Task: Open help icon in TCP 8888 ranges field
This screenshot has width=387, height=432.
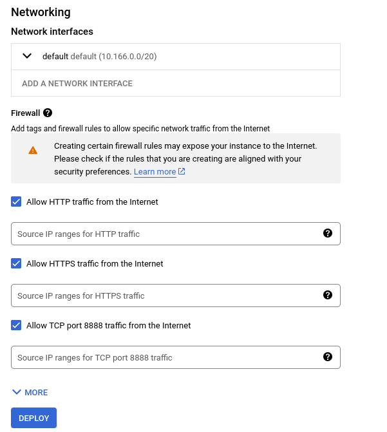Action: [328, 357]
